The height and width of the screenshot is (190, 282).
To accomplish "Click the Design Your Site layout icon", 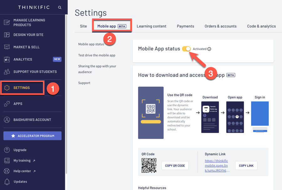I will [7, 35].
